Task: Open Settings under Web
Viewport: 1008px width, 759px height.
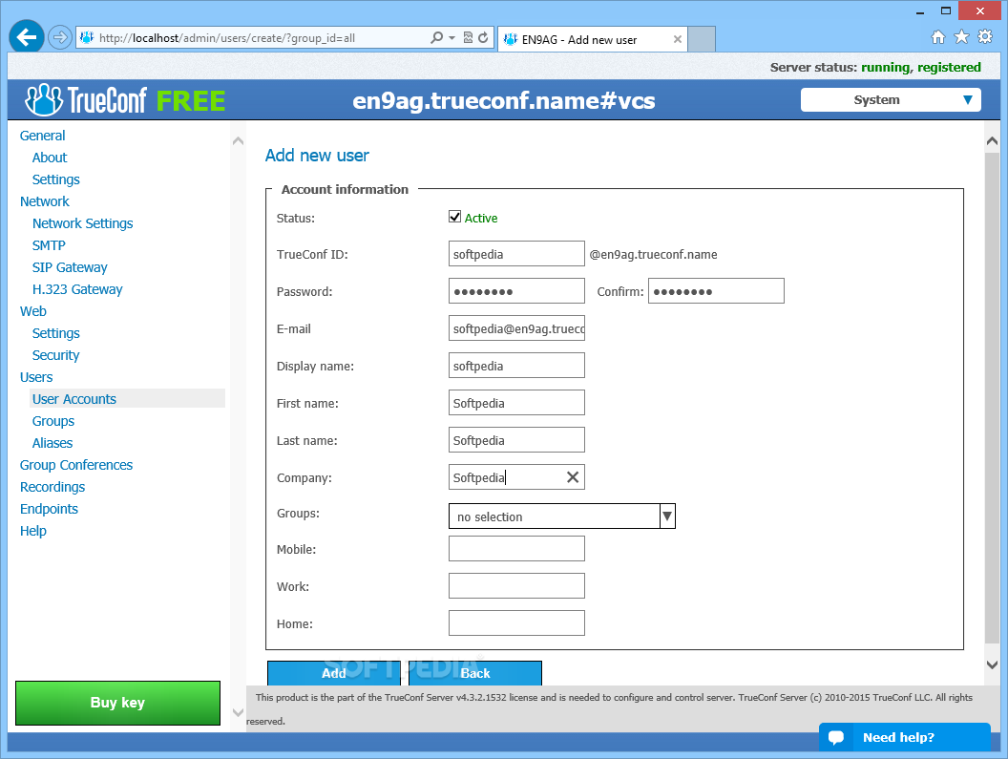Action: 56,333
